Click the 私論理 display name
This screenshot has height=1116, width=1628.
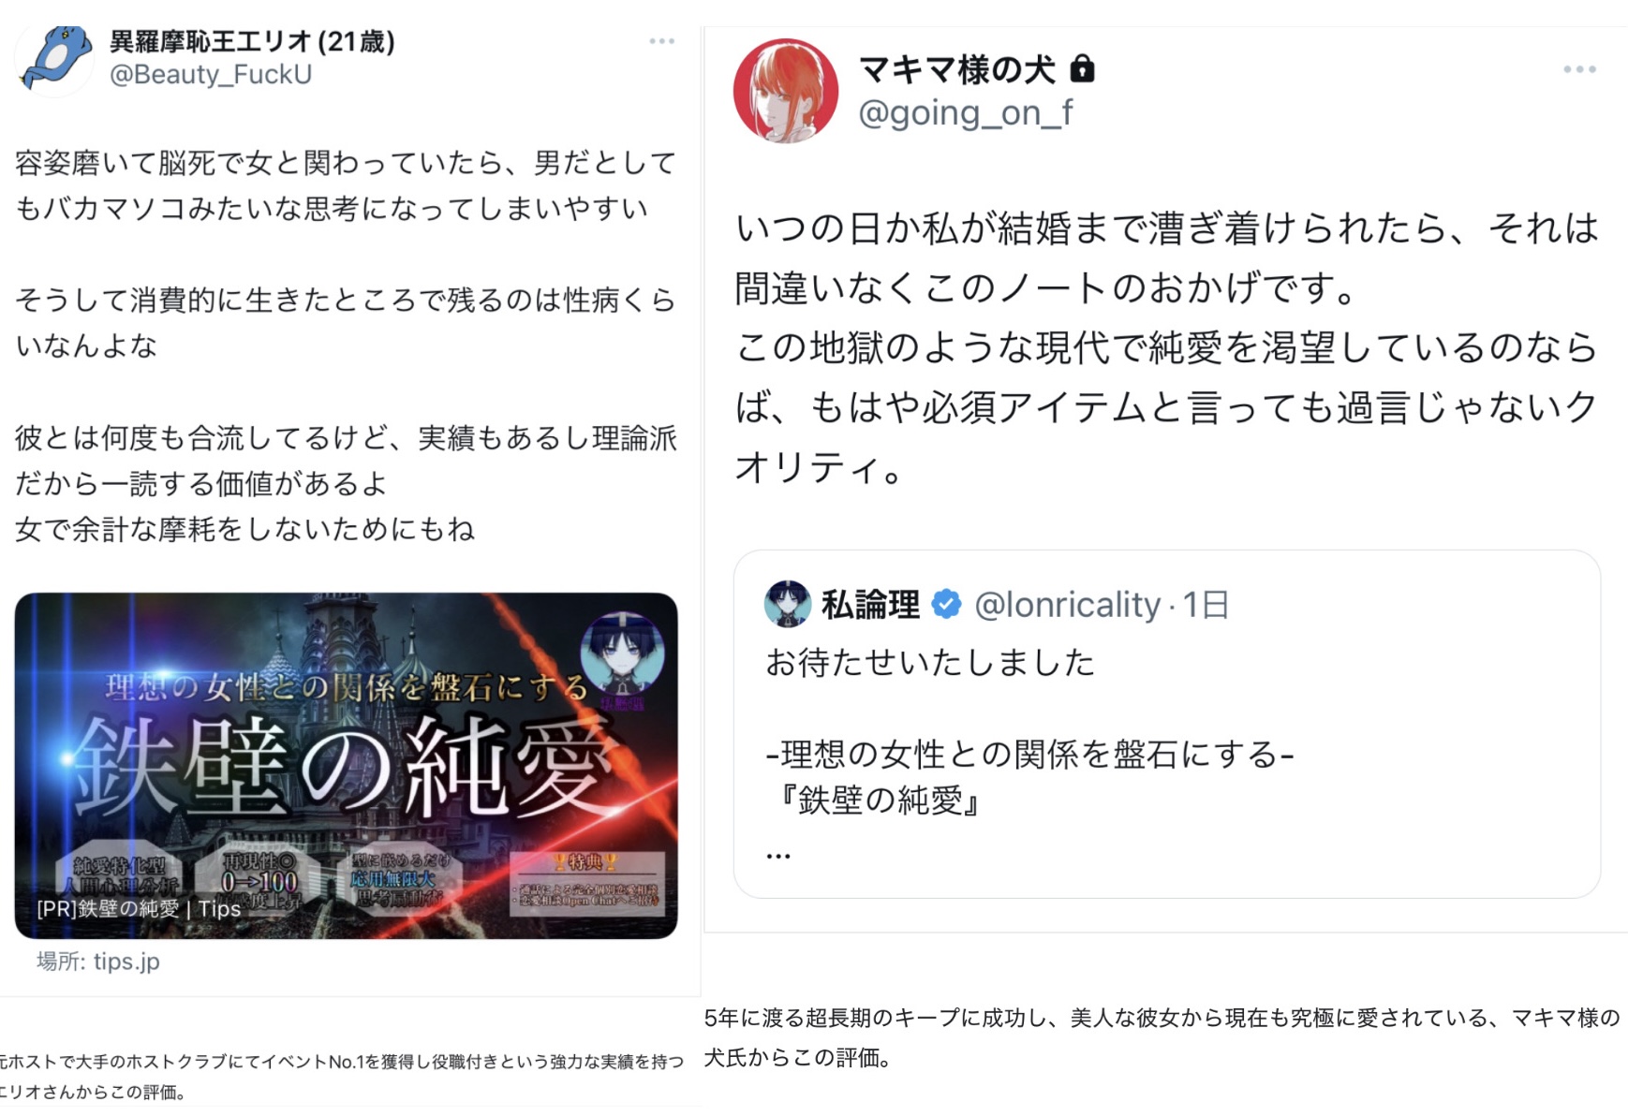(870, 605)
